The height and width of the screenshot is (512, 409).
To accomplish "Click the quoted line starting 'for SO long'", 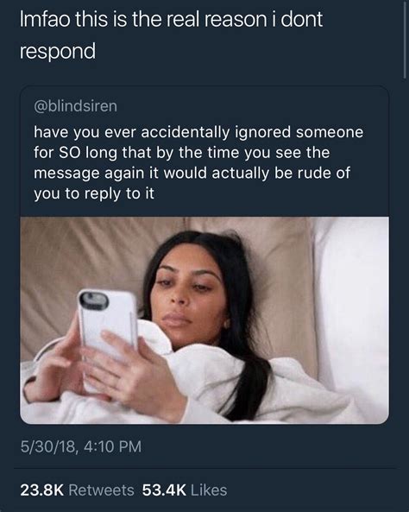I will click(182, 153).
